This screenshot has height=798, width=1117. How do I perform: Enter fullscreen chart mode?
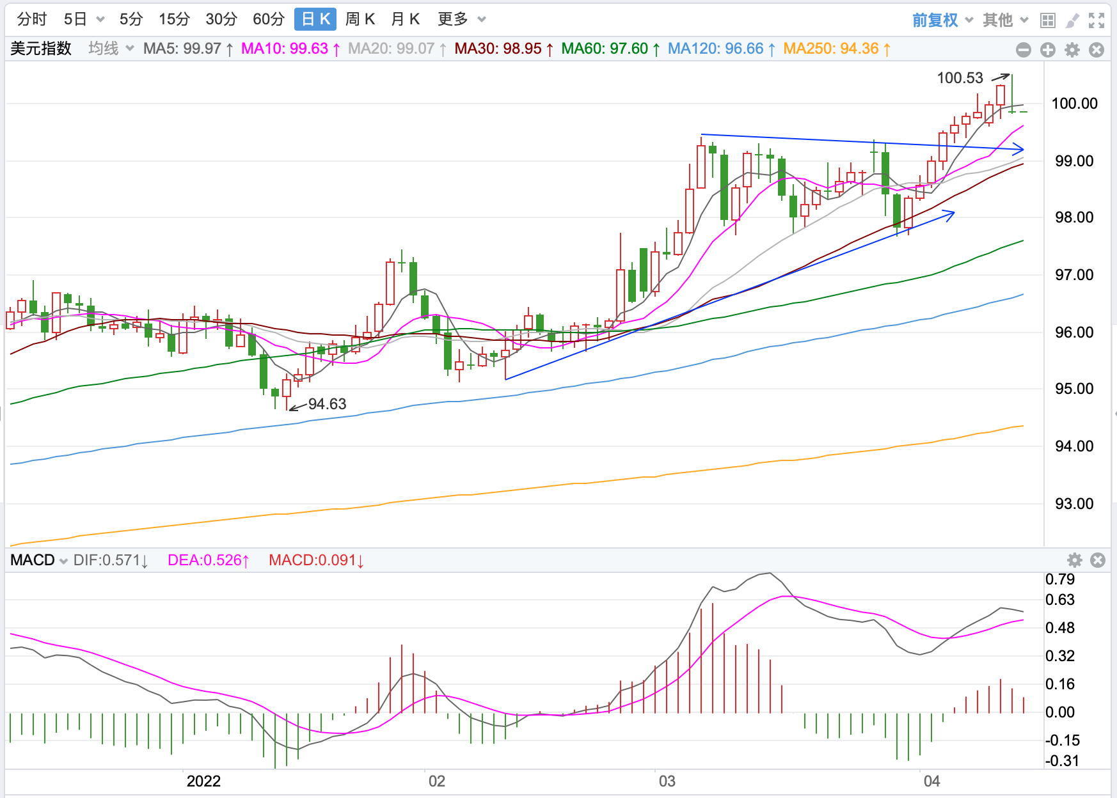(1097, 20)
